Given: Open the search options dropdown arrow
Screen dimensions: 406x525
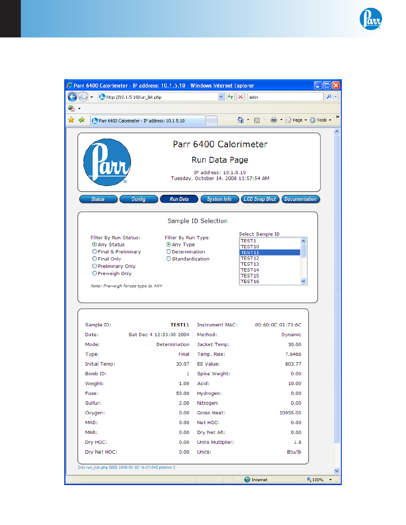Looking at the screenshot, I should click(x=335, y=97).
